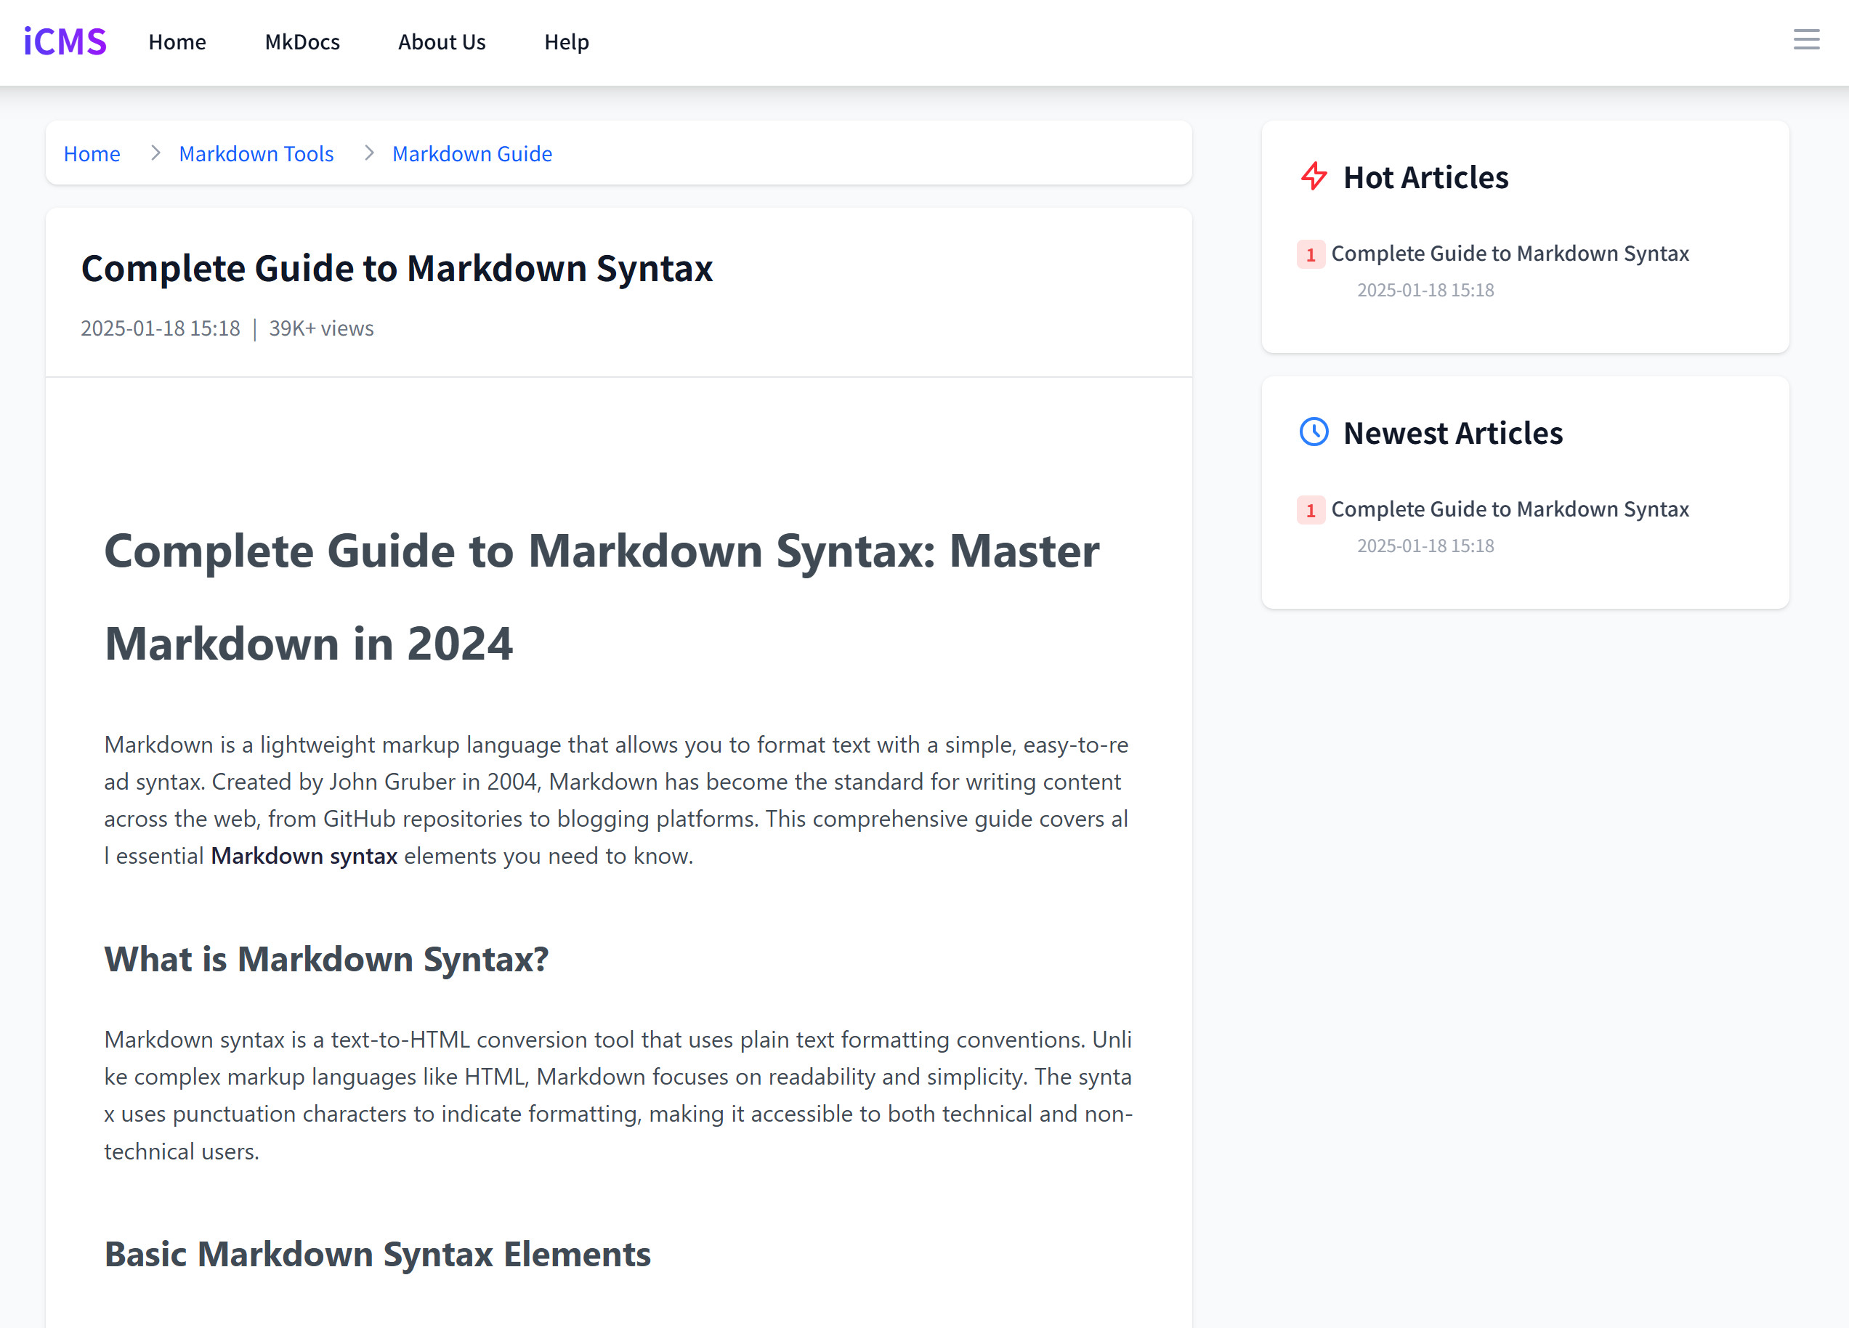Open Newest Articles Markdown Syntax article

coord(1509,509)
